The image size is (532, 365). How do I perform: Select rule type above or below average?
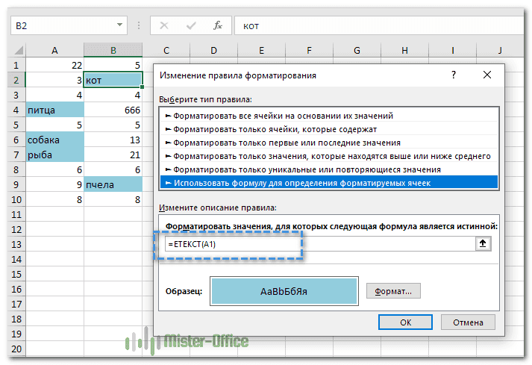[x=329, y=156]
